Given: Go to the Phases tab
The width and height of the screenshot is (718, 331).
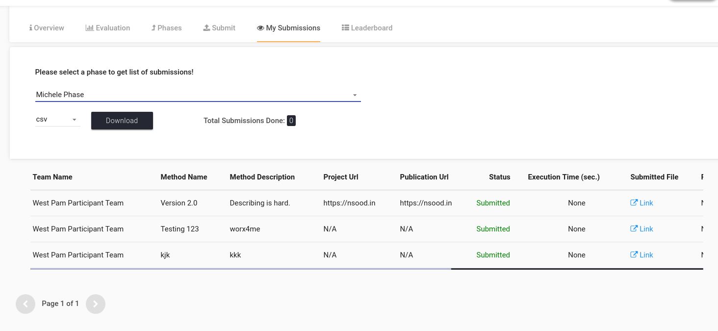Looking at the screenshot, I should 166,28.
